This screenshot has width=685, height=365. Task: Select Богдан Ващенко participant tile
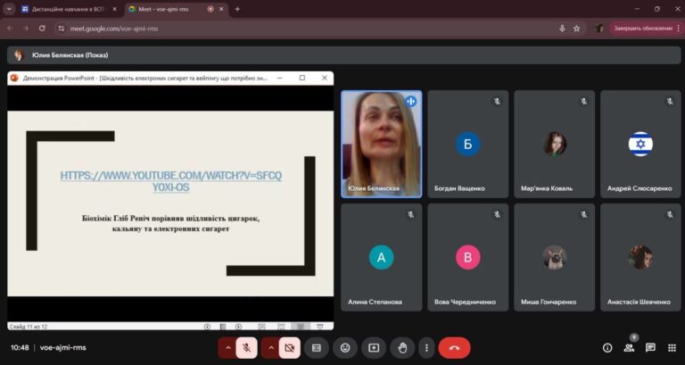[468, 145]
